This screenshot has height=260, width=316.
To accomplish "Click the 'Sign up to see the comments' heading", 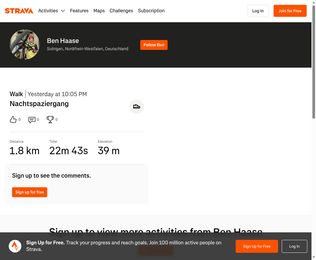I will click(51, 176).
